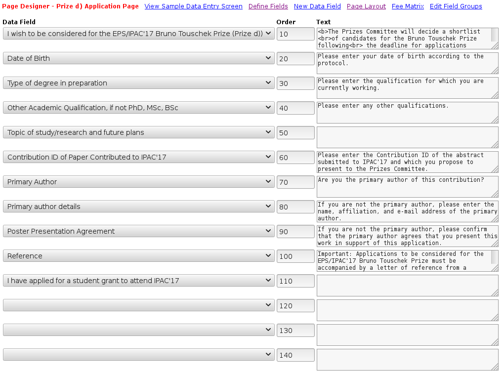Grab resize handle of date of birth text area
This screenshot has width=504, height=375.
[x=495, y=70]
